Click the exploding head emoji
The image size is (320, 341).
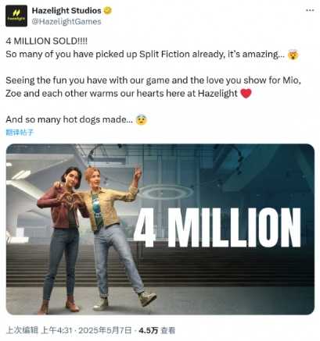click(x=293, y=55)
